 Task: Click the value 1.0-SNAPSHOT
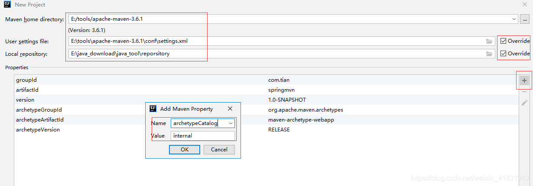(287, 100)
